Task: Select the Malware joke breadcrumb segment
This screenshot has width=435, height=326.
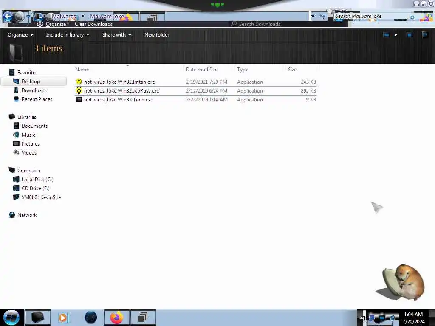Action: [x=107, y=17]
